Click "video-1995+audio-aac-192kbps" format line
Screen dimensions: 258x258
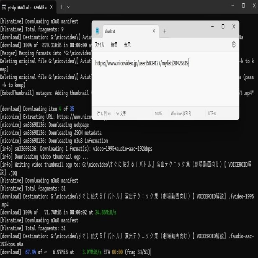tap(122, 149)
